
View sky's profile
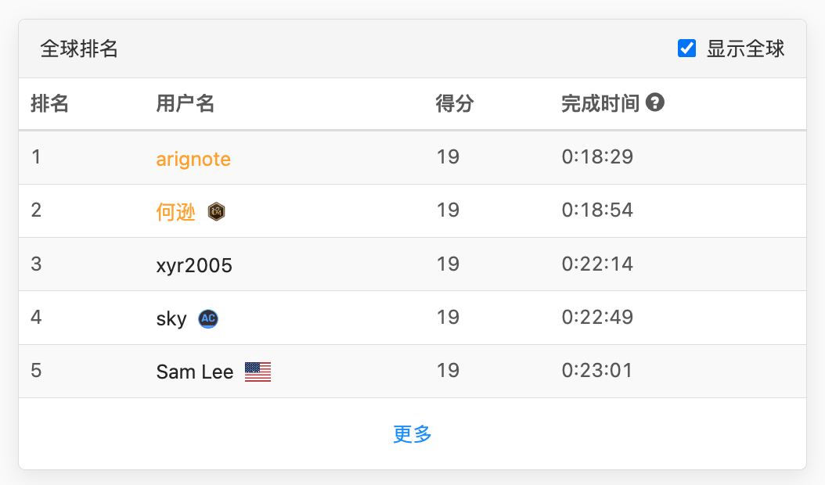tap(169, 318)
